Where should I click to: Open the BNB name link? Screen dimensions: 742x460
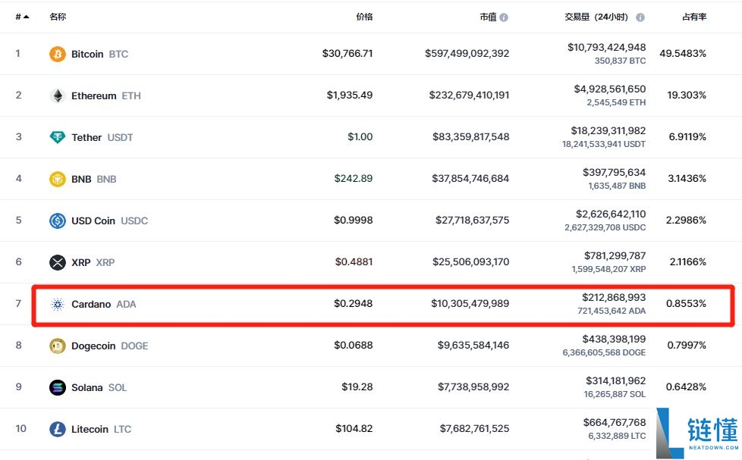click(81, 179)
